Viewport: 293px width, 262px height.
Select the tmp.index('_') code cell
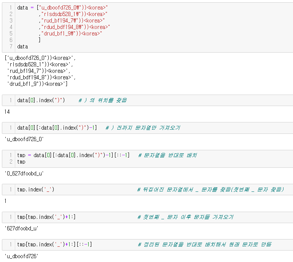point(148,190)
